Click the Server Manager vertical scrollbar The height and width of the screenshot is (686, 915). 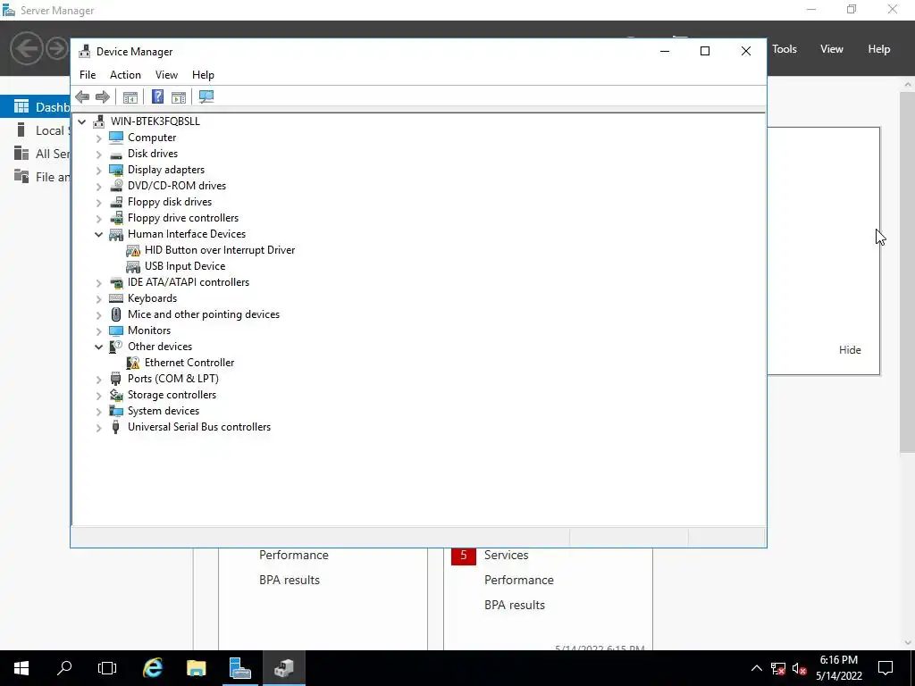tap(907, 272)
